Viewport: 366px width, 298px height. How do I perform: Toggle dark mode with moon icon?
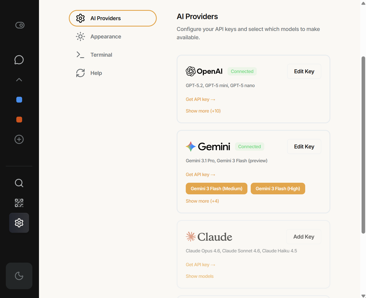coord(19,276)
